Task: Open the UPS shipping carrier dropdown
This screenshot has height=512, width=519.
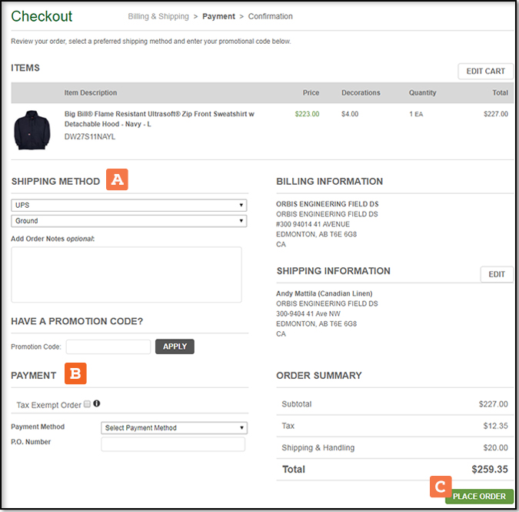Action: (x=128, y=206)
